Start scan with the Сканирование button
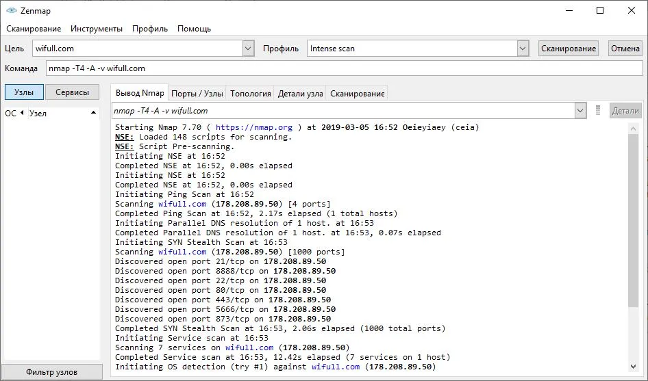This screenshot has width=648, height=381. pos(568,49)
